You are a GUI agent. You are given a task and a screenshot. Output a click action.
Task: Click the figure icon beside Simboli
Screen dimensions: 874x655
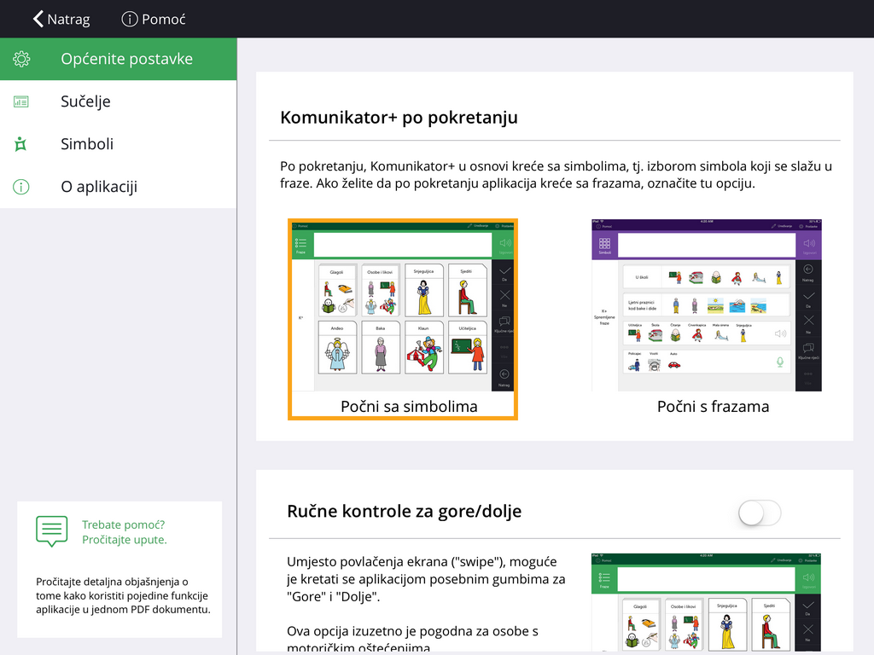20,144
